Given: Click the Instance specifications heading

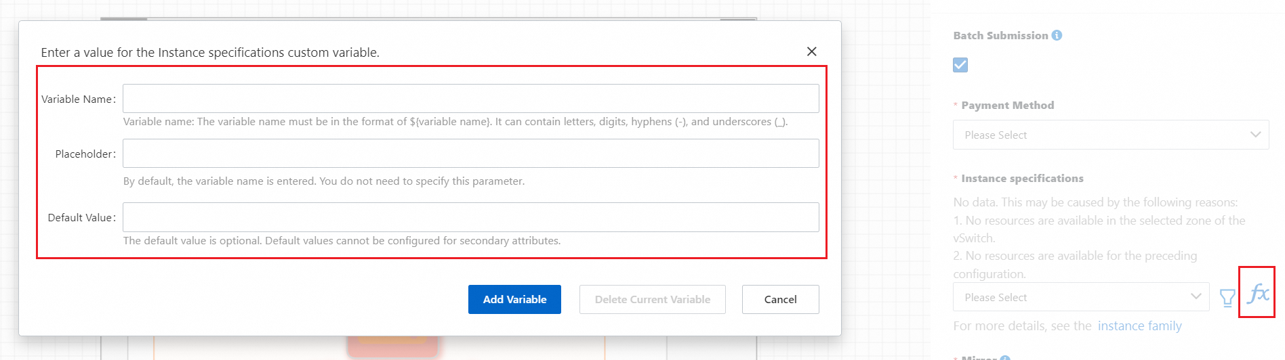Looking at the screenshot, I should [1022, 179].
